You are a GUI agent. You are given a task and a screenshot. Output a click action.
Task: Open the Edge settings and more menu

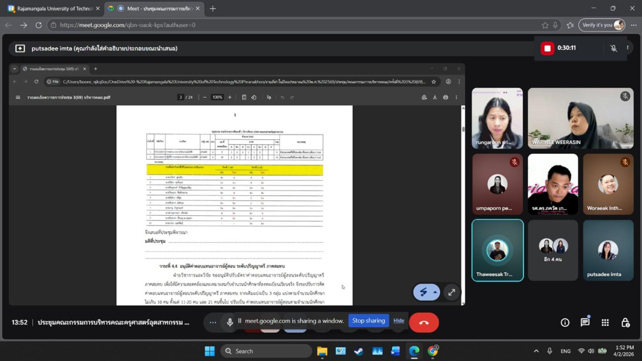coord(634,25)
